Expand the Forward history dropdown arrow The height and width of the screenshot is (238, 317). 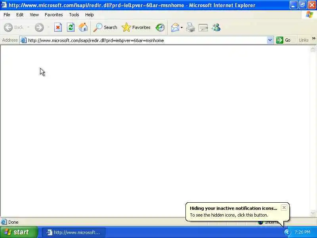[48, 27]
